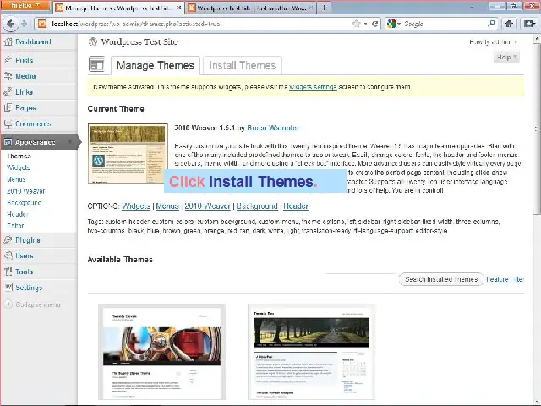Click the browser Back arrow button
The height and width of the screenshot is (406, 541).
[10, 24]
